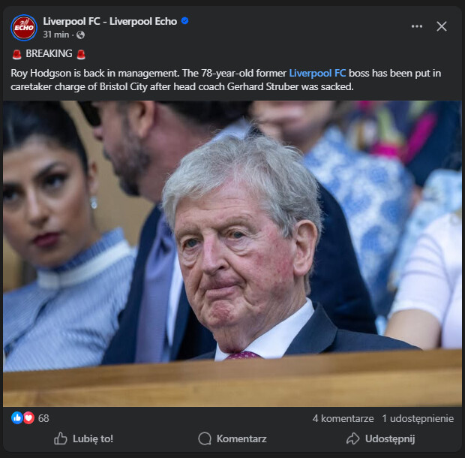Click the share arrow icon
465x458 pixels.
353,438
